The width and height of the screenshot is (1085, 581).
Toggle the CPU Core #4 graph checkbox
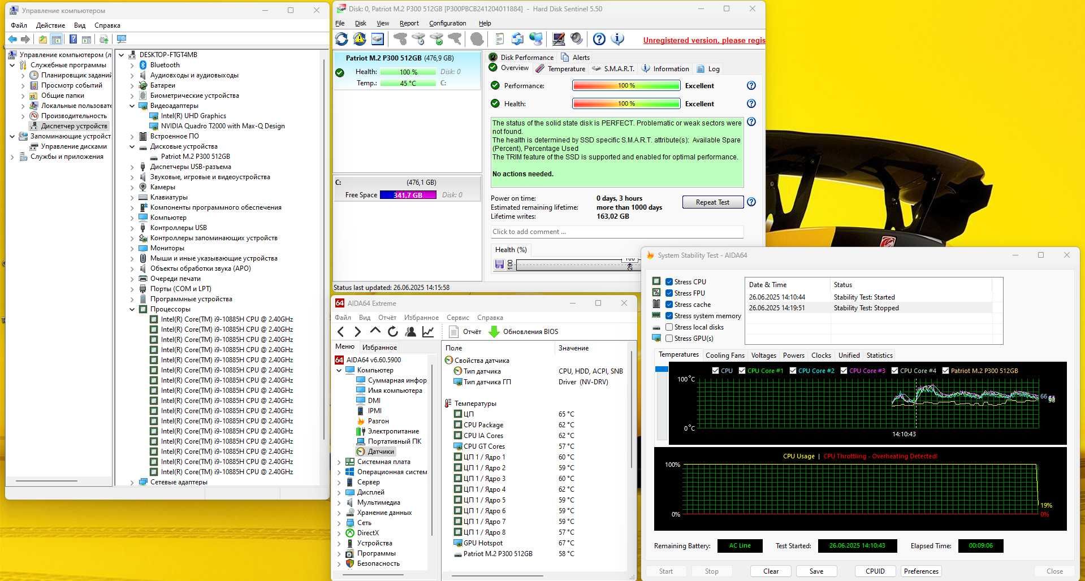pos(894,371)
